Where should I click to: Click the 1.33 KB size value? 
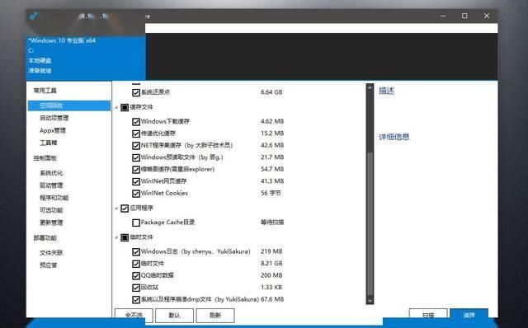271,288
